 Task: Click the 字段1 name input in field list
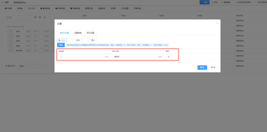23,31
